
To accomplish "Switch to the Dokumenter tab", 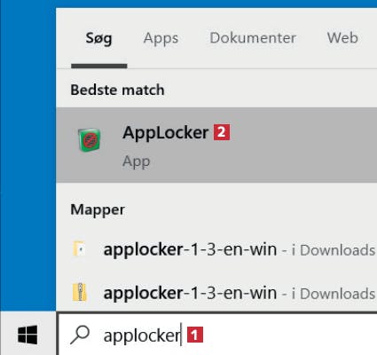I will coord(253,38).
